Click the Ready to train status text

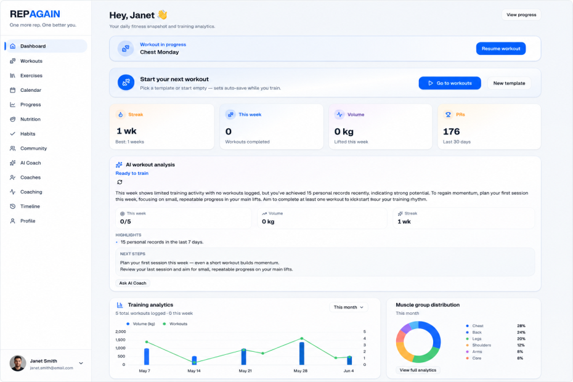click(132, 173)
